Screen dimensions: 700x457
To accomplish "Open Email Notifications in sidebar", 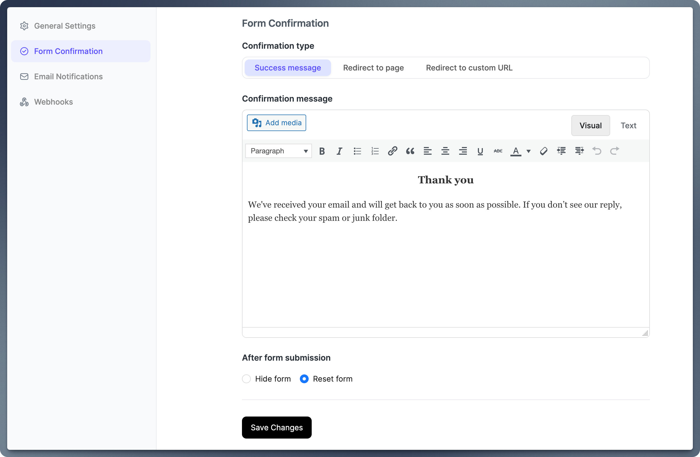I will click(80, 77).
